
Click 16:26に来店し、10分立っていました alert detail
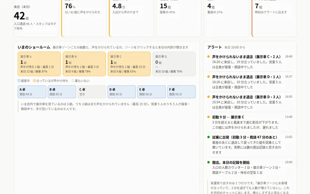click(x=247, y=85)
